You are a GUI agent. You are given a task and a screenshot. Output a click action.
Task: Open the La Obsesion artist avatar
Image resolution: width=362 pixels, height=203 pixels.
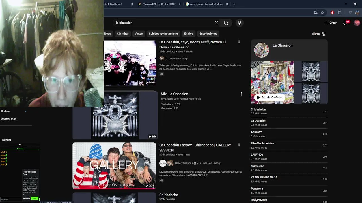(x=261, y=50)
